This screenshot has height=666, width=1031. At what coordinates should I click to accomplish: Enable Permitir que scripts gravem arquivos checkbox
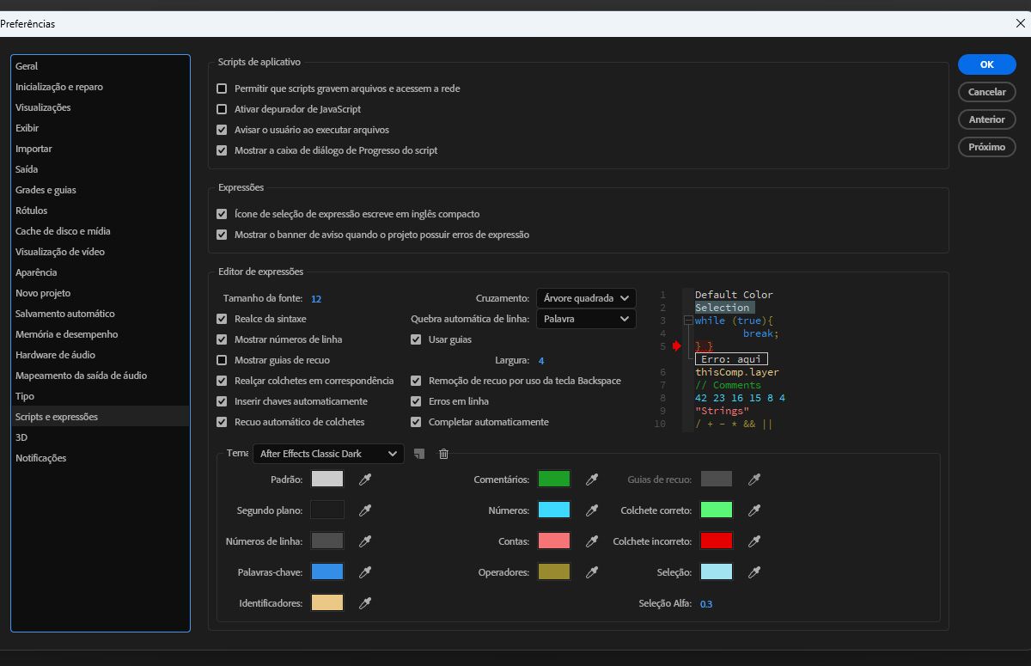pos(222,89)
